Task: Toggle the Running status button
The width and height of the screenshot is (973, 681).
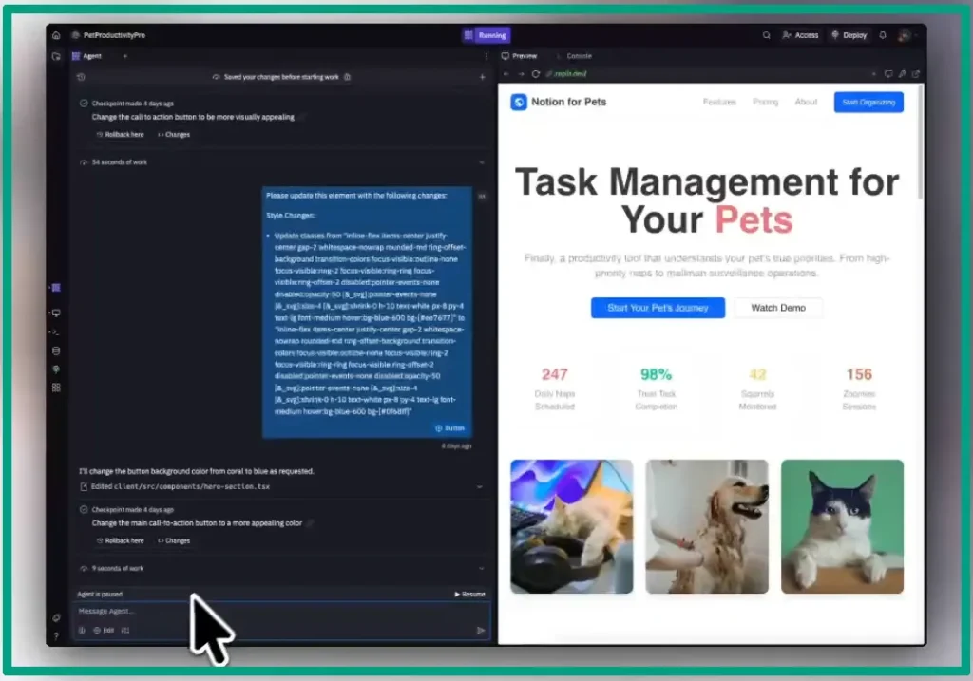Action: [486, 35]
